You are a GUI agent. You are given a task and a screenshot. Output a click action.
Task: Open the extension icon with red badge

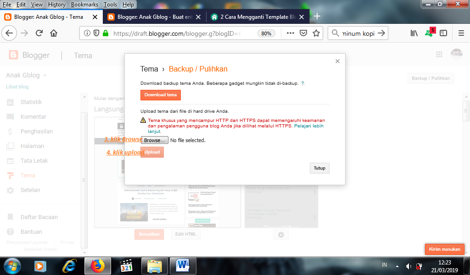coord(430,33)
